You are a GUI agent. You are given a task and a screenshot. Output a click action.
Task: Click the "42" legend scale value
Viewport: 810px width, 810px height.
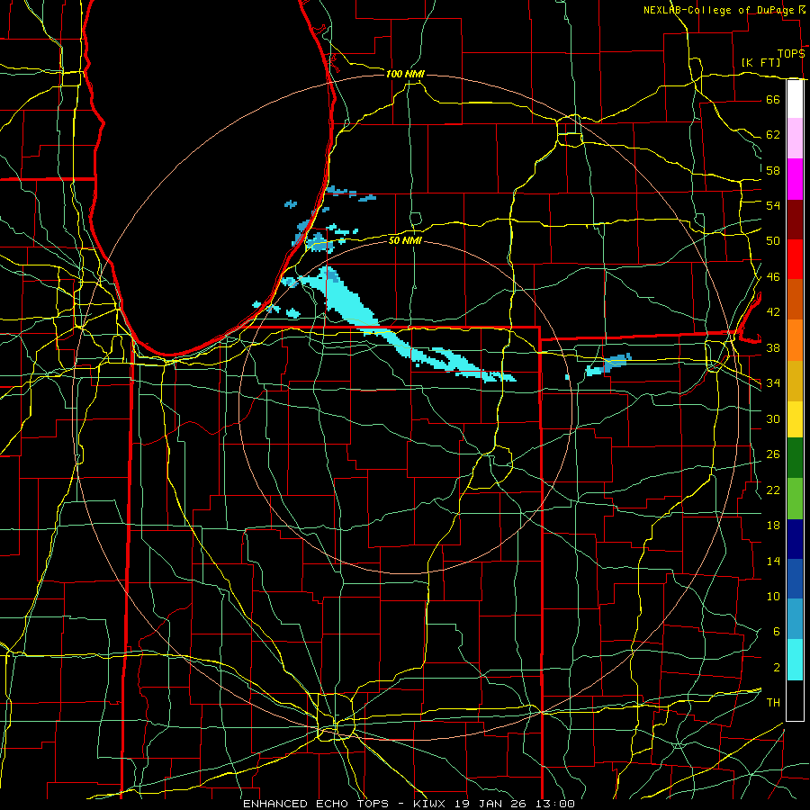773,312
